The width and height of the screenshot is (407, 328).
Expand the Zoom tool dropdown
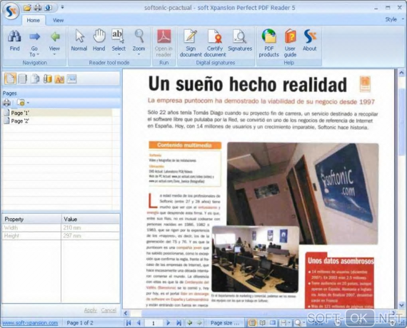[139, 55]
